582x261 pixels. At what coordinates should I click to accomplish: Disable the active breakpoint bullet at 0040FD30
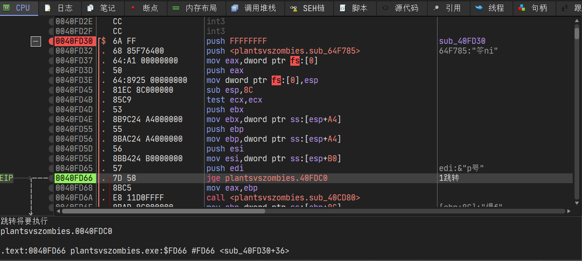[x=51, y=41]
